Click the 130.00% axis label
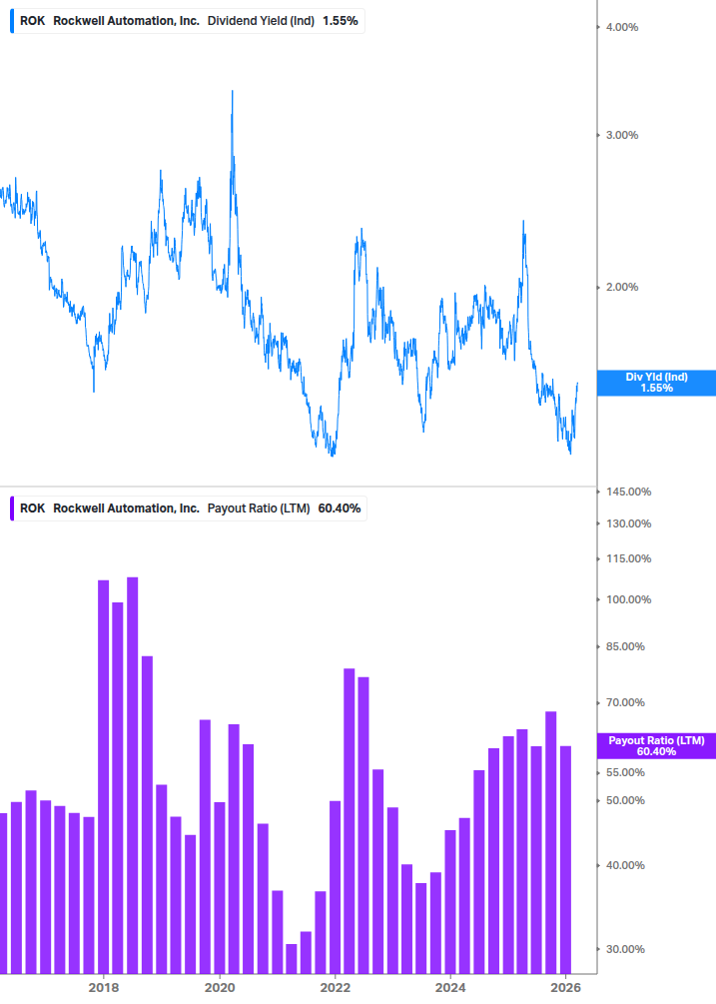Image resolution: width=716 pixels, height=1004 pixels. (x=628, y=523)
